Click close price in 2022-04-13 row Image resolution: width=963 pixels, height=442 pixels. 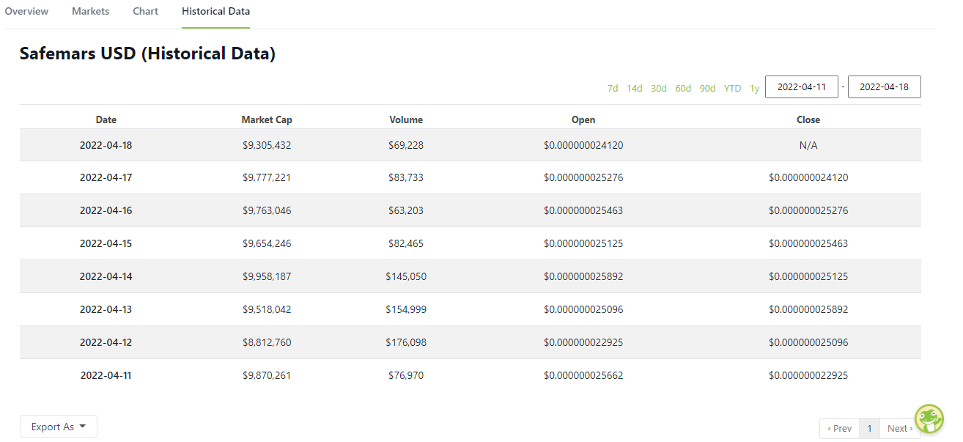click(x=808, y=309)
